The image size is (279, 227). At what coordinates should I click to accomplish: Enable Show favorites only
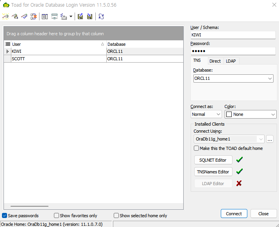coord(56,216)
